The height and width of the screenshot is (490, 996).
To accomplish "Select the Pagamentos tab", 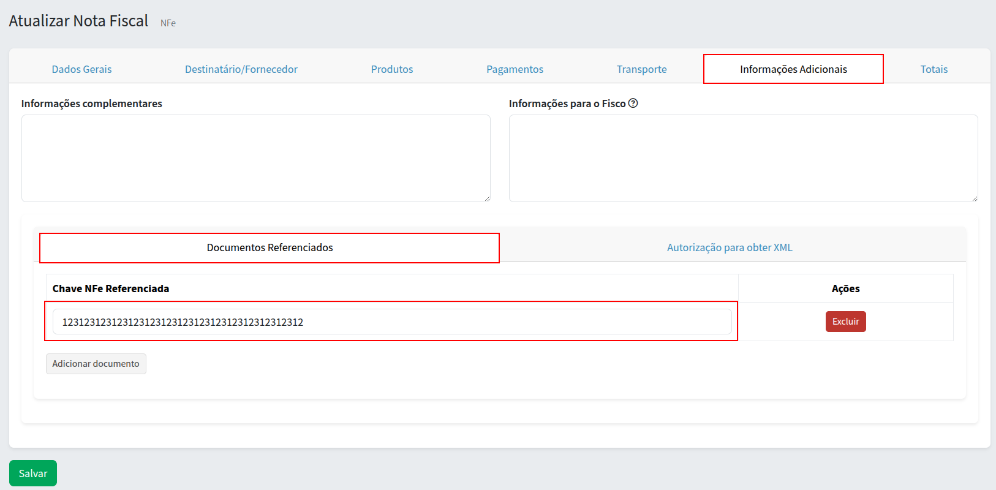I will pos(515,69).
